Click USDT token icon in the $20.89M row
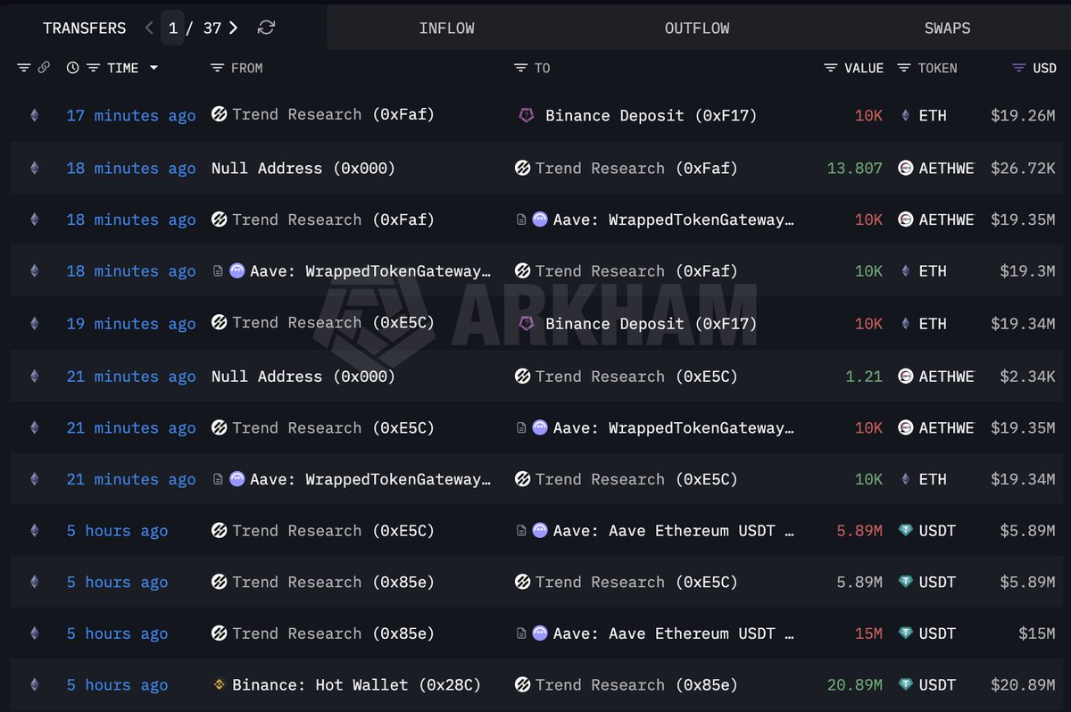Screen dimensions: 1071x712 [x=905, y=685]
